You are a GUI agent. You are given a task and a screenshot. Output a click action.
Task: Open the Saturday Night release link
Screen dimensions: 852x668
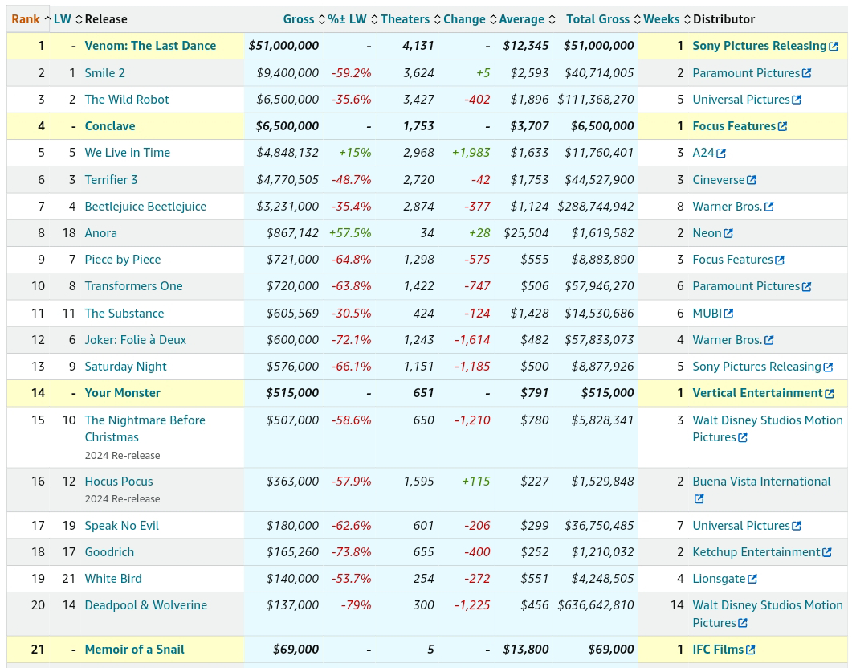click(125, 367)
